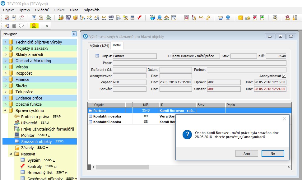The width and height of the screenshot is (302, 180).
Task: Collapse the Nastavit folder node
Action: (11, 154)
